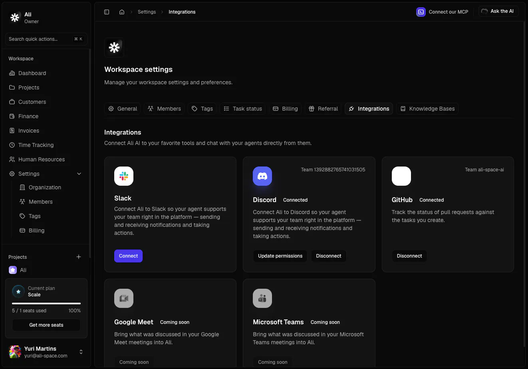Click the Finance wallet icon
528x369 pixels.
[12, 116]
